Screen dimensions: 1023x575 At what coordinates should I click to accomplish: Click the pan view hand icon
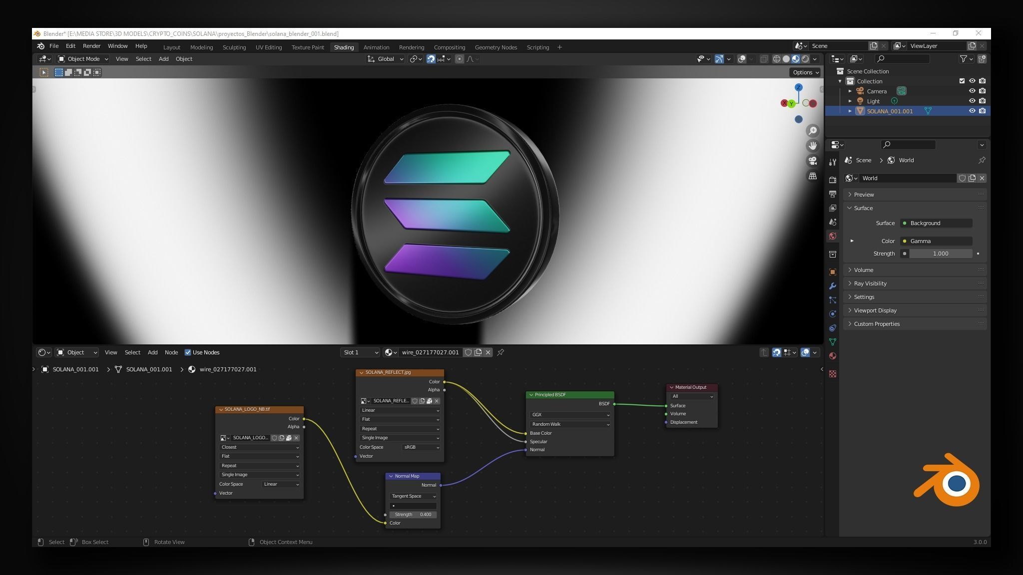pos(813,146)
